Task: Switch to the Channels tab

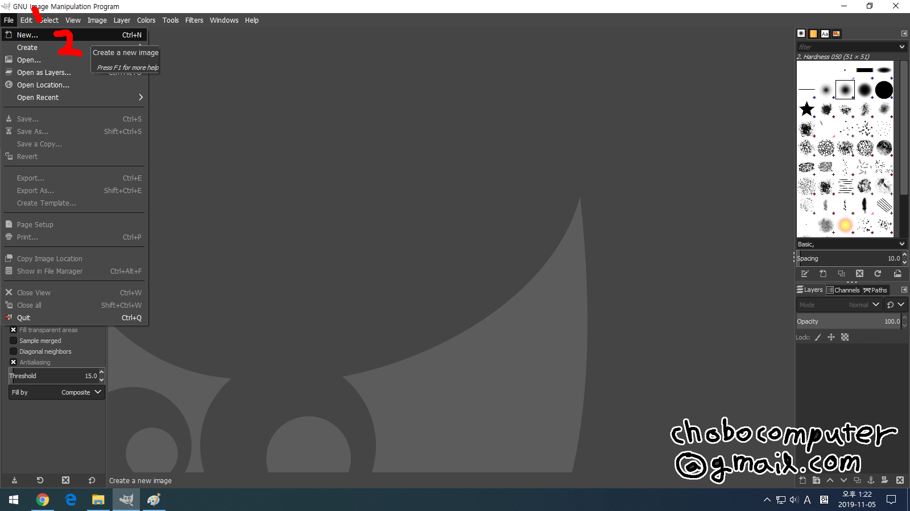Action: point(843,290)
